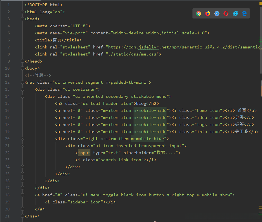Click the ./static/css/me.css href path
Viewport: 262px width, 222px height.
point(132,54)
